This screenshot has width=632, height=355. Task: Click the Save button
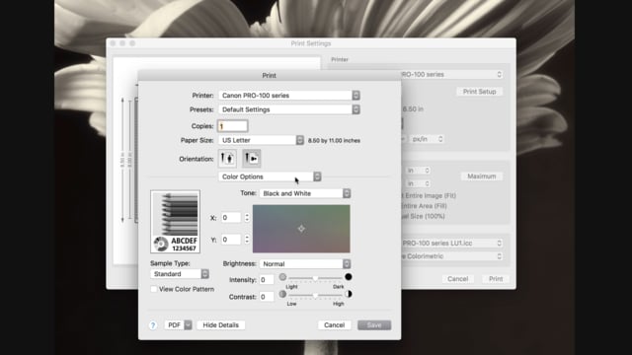click(x=374, y=325)
